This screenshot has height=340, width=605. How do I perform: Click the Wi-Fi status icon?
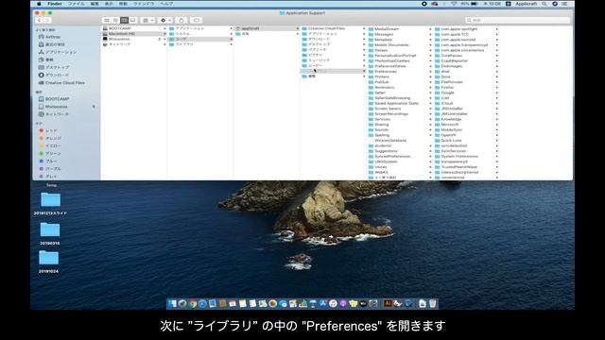tap(454, 4)
